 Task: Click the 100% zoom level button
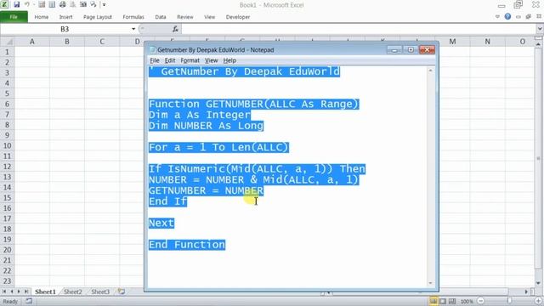(467, 302)
